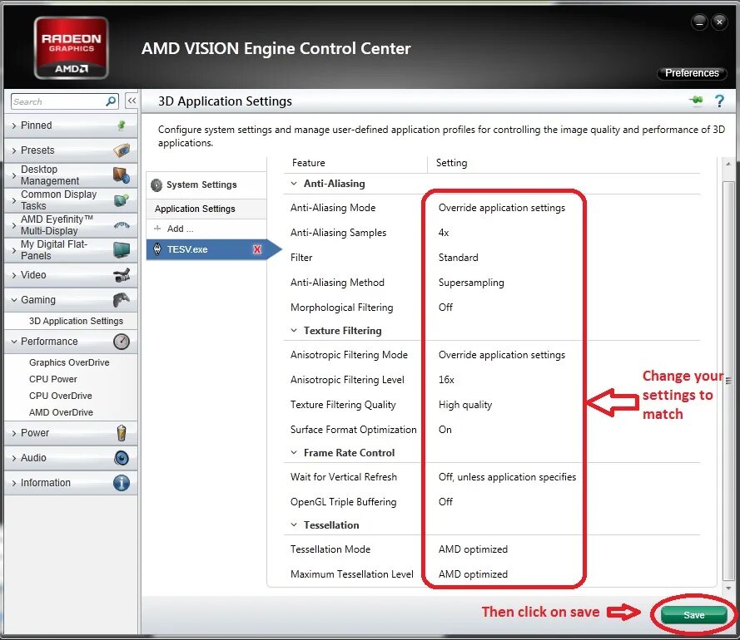Click the green pin page icon

pos(696,101)
